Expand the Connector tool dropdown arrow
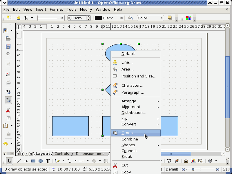This screenshot has width=232, height=174. point(75,161)
